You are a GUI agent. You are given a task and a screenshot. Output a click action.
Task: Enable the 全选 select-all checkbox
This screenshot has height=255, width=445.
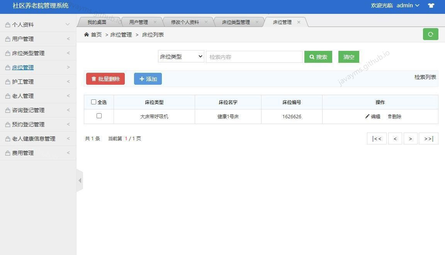click(x=93, y=102)
